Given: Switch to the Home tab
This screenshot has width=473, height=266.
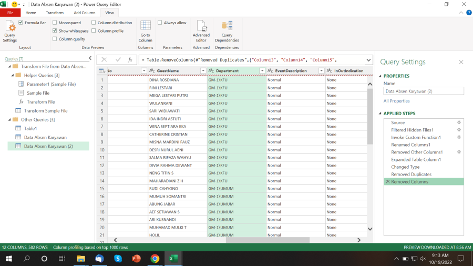Looking at the screenshot, I should point(31,13).
